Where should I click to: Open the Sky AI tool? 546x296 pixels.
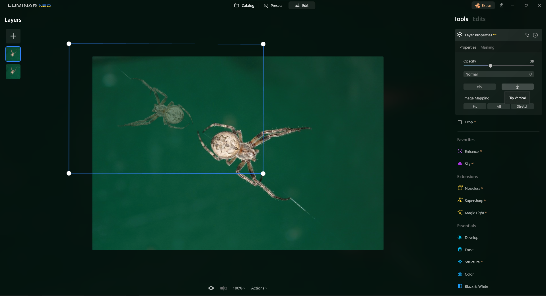(465, 164)
